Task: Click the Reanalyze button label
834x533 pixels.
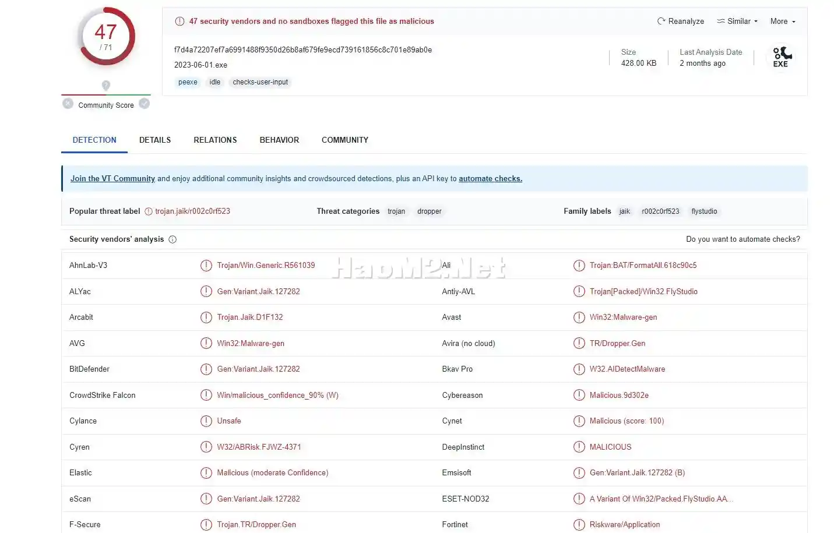Action: click(686, 21)
